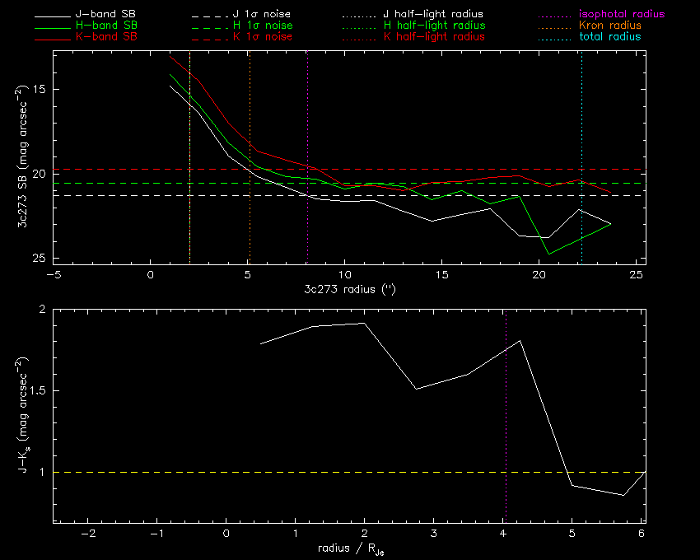This screenshot has height=560, width=700.
Task: Click the H half-light radius legend label
Action: [x=433, y=26]
